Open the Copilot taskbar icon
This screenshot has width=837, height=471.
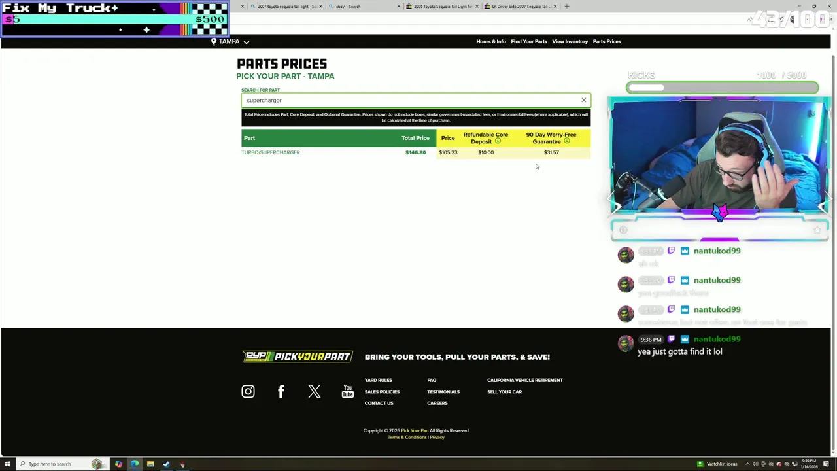pyautogui.click(x=118, y=464)
